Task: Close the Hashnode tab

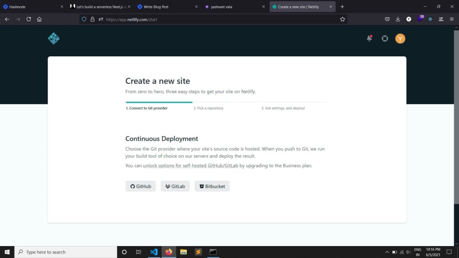Action: (62, 6)
